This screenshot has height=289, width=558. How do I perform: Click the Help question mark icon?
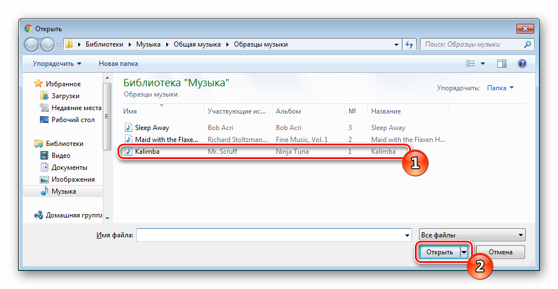pyautogui.click(x=522, y=64)
